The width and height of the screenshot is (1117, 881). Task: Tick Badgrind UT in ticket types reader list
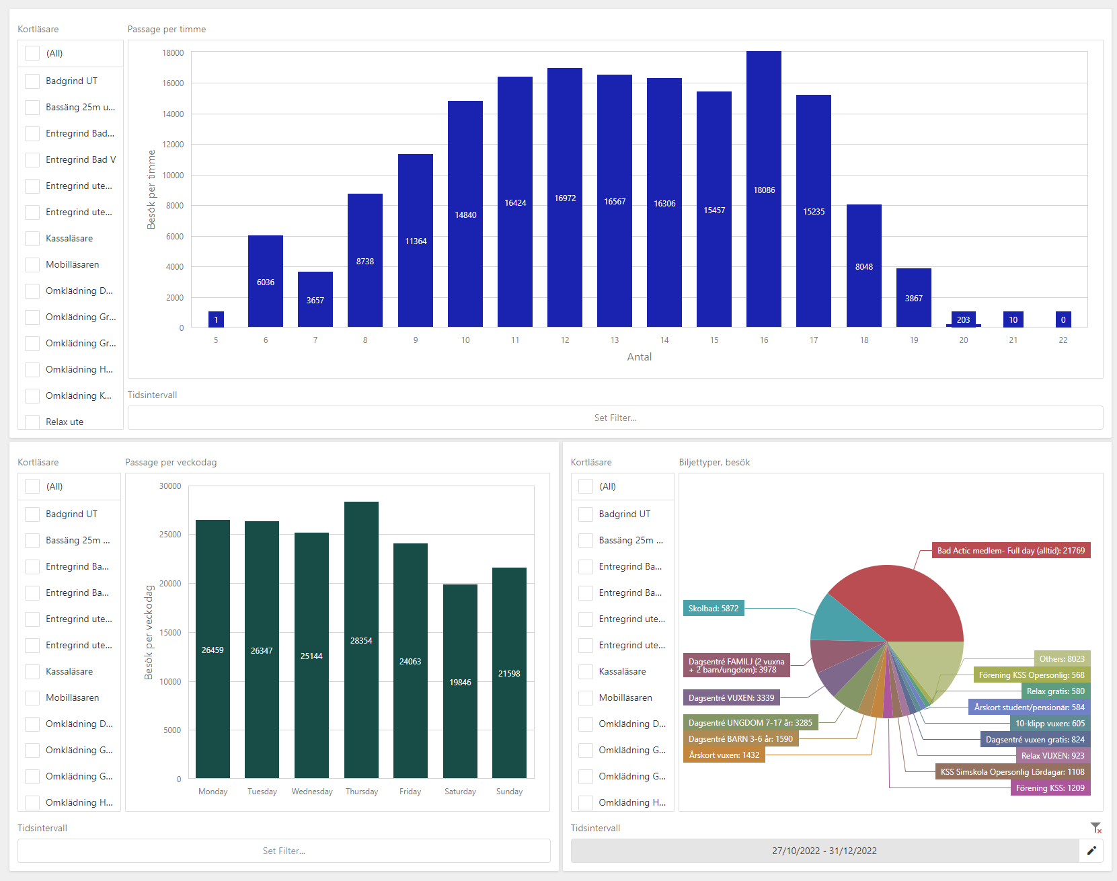click(586, 514)
